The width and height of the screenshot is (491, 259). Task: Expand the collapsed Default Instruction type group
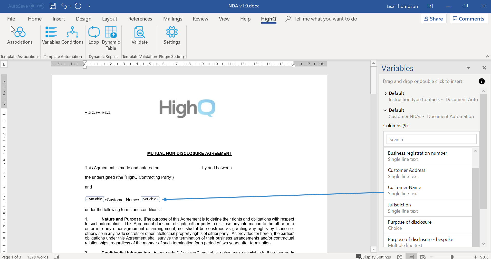[x=386, y=94]
